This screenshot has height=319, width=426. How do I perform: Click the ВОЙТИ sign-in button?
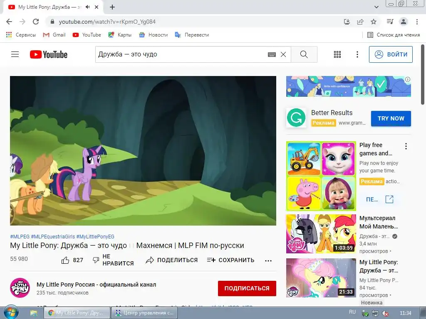tap(391, 54)
